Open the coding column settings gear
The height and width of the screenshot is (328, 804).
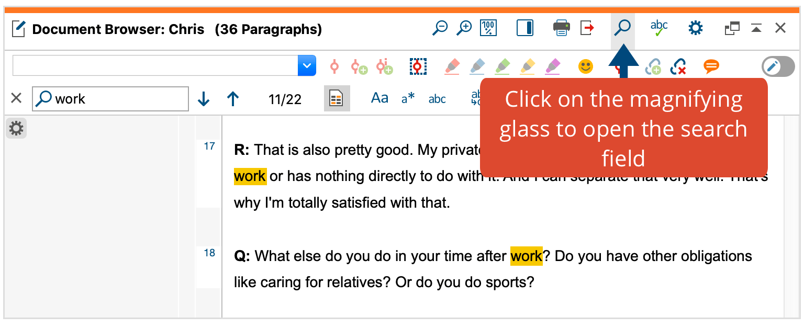point(16,128)
